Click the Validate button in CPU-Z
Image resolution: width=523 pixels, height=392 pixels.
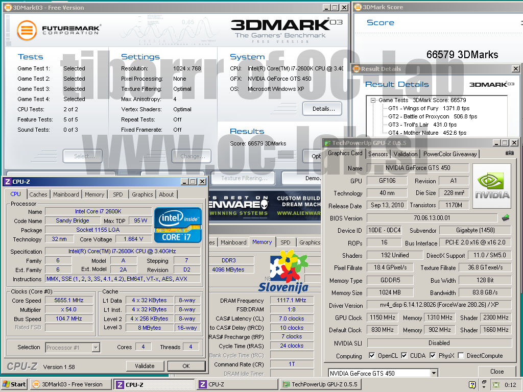pos(145,365)
